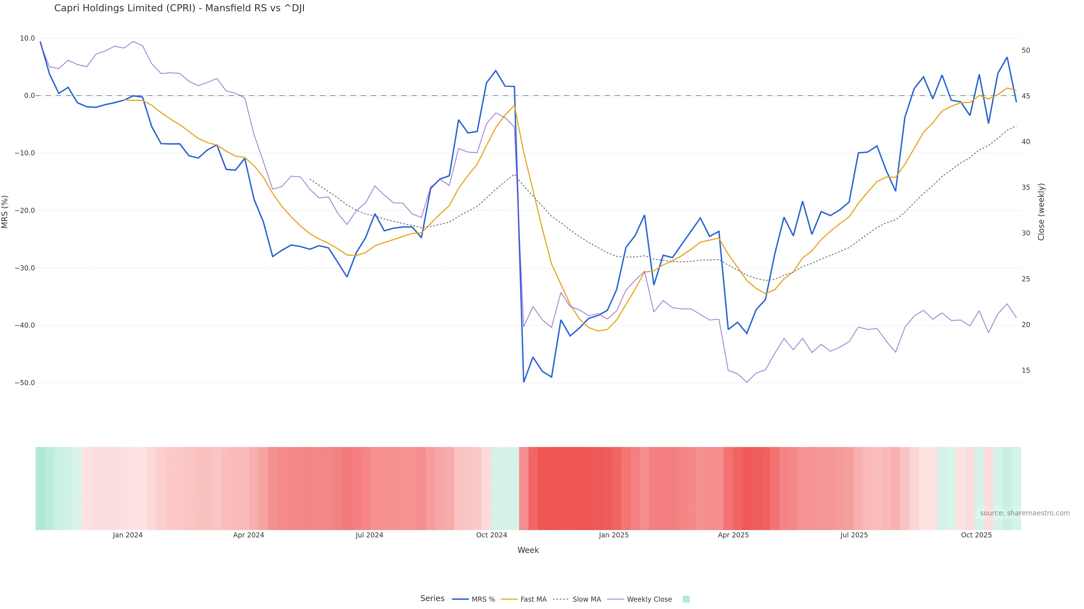Viewport: 1084px width, 609px height.
Task: Select the Jan 2024 x-axis tick label
Action: [x=128, y=535]
